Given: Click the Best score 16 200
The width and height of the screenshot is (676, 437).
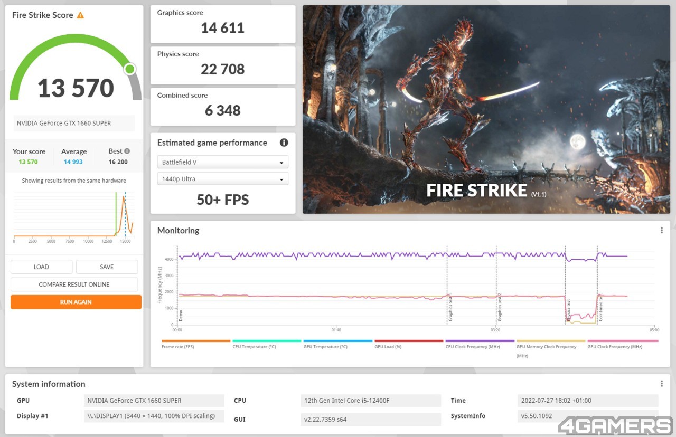Looking at the screenshot, I should pos(118,162).
